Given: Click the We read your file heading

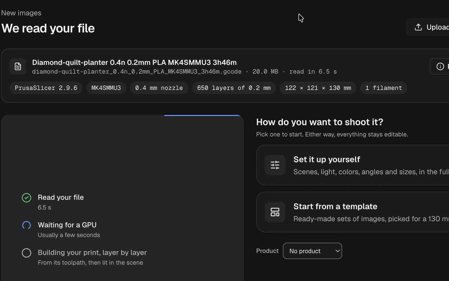Looking at the screenshot, I should 48,28.
